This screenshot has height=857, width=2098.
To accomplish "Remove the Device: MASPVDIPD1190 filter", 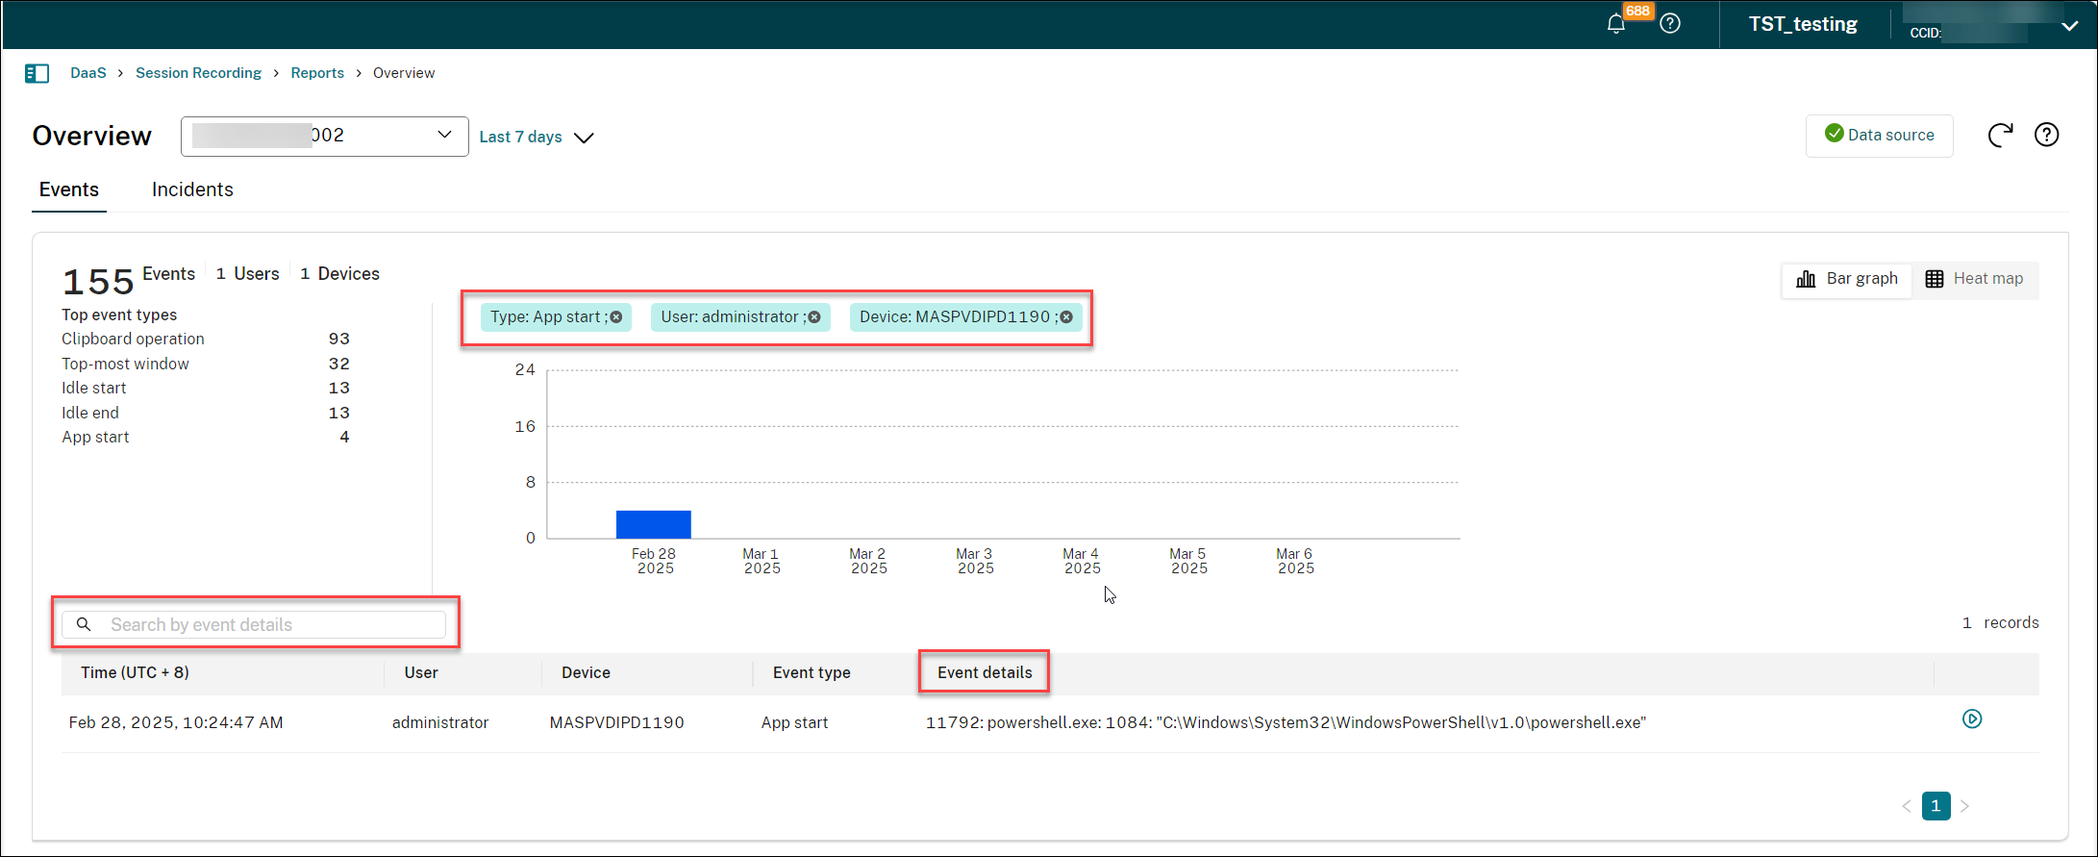I will click(1066, 317).
